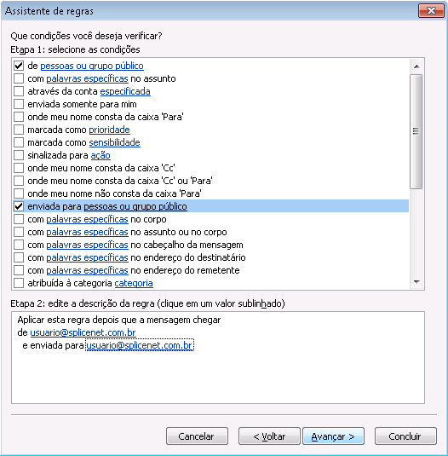Check 'enviada somente para mim' checkbox
Screen dimensions: 448x456
(19, 104)
